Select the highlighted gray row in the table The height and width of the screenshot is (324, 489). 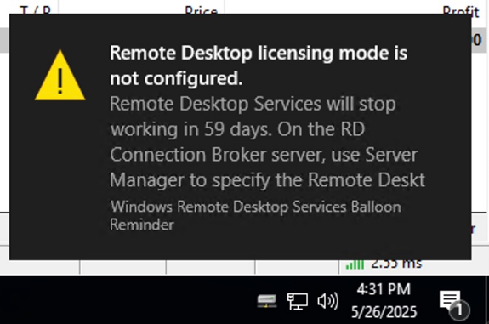[245, 40]
